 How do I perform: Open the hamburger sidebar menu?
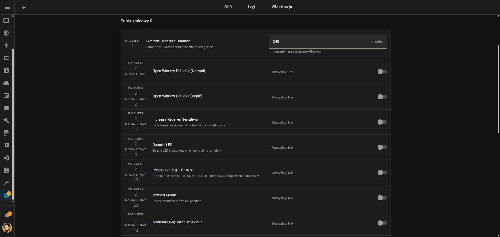(7, 7)
